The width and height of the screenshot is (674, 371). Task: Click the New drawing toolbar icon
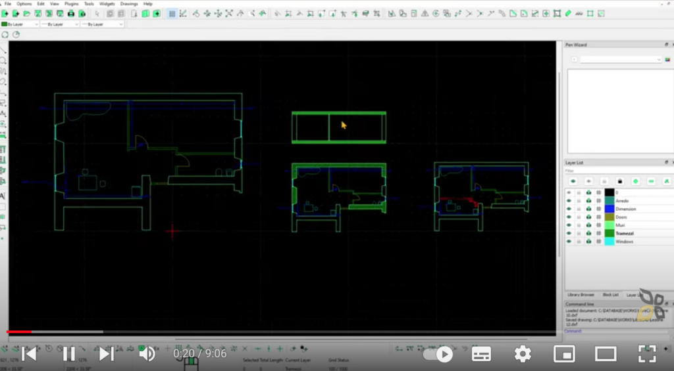[x=5, y=14]
